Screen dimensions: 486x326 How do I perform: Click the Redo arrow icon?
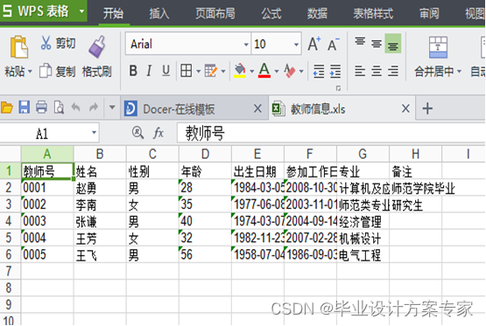click(94, 108)
